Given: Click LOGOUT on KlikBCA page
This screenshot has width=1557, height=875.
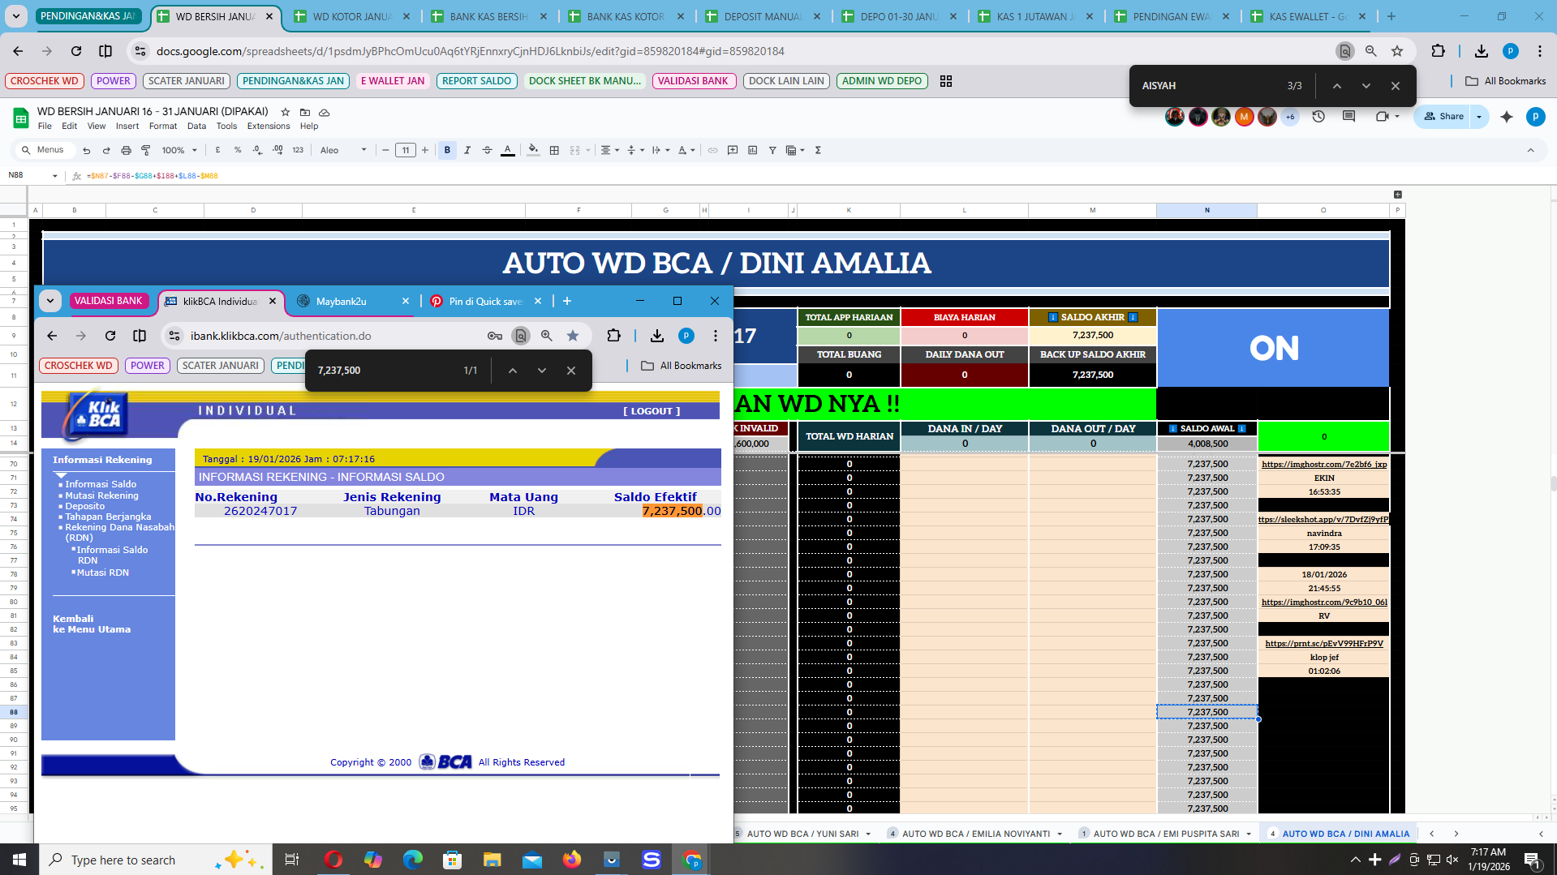Looking at the screenshot, I should (x=652, y=411).
